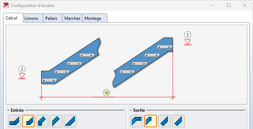Screen dimensions: 253x129
Task: Select fourth Sortie stringer shape option
Action: point(178,121)
